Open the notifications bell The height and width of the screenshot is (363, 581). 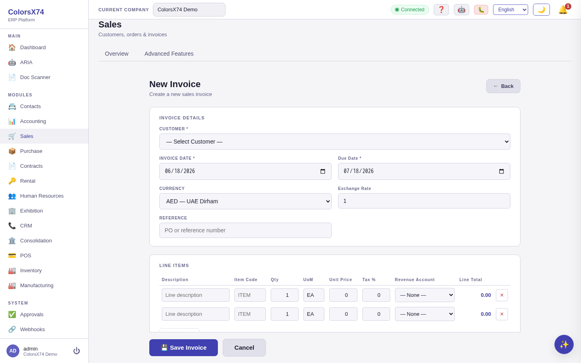pyautogui.click(x=563, y=10)
